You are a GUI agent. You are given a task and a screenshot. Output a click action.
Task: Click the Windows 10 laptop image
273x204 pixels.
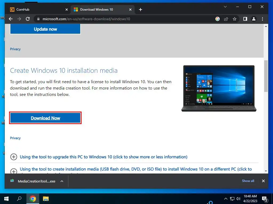point(219,88)
